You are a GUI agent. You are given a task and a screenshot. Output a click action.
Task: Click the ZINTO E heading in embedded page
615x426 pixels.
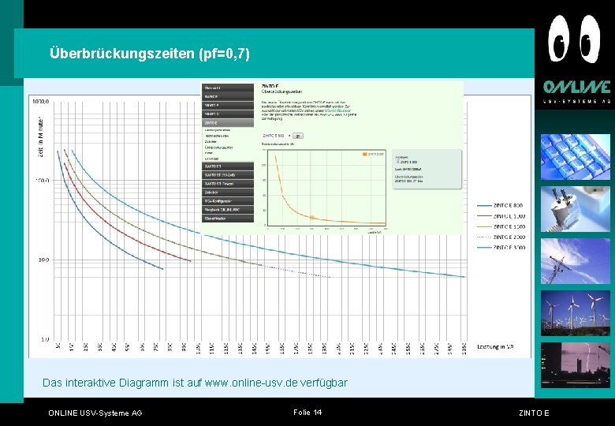point(270,86)
